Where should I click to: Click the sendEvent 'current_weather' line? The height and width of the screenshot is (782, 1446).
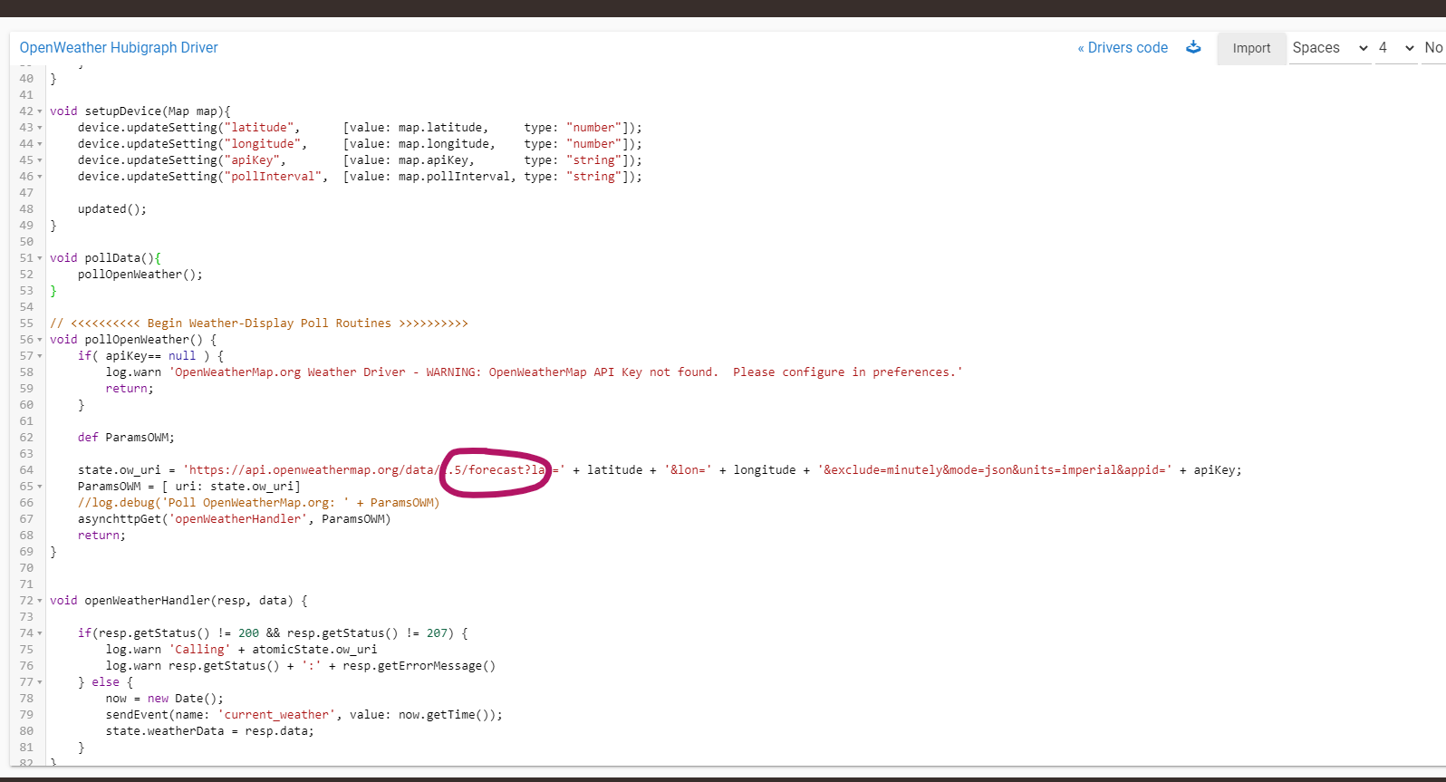click(x=304, y=715)
